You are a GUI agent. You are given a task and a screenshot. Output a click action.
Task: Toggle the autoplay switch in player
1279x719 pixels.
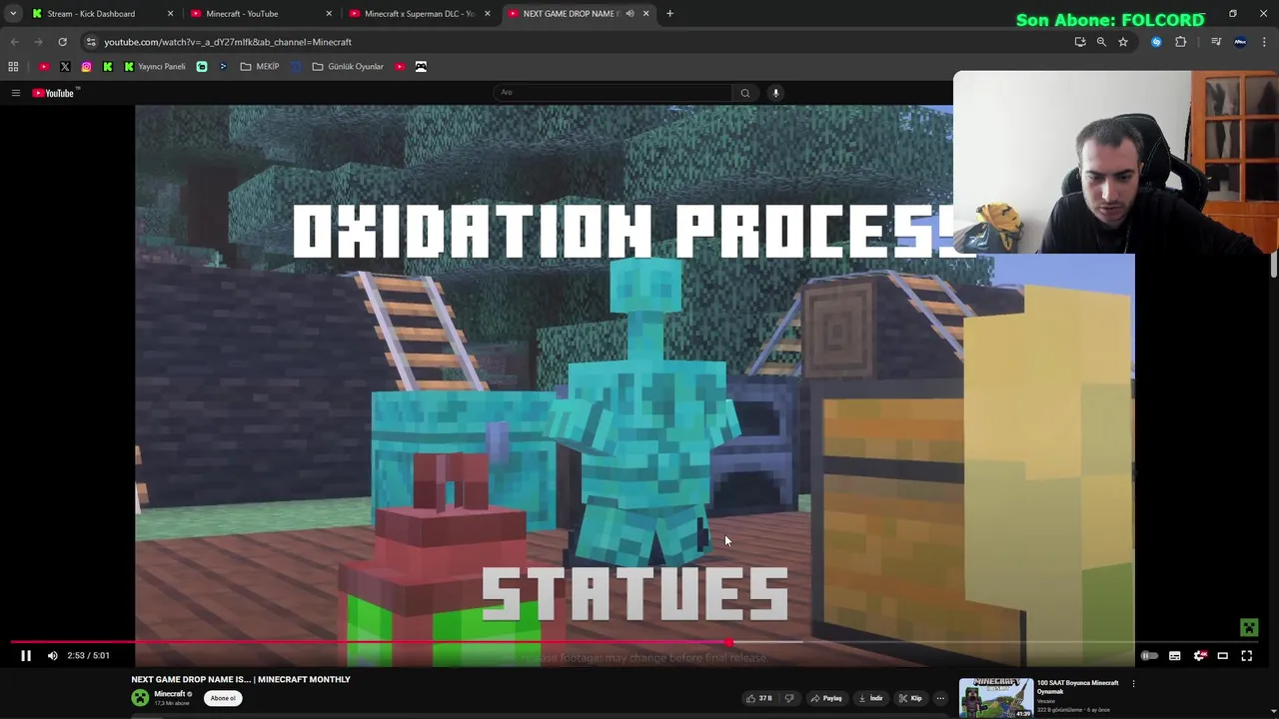coord(1149,656)
